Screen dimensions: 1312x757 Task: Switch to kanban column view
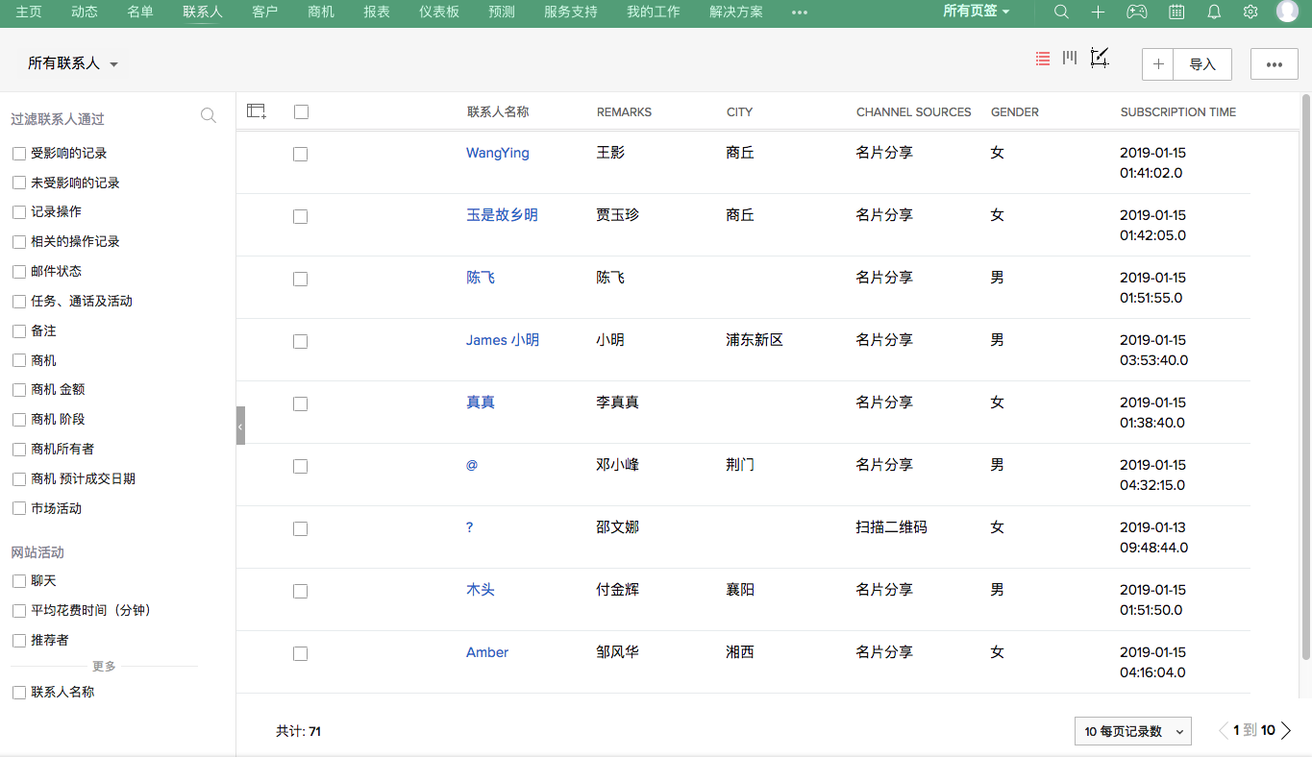1069,58
